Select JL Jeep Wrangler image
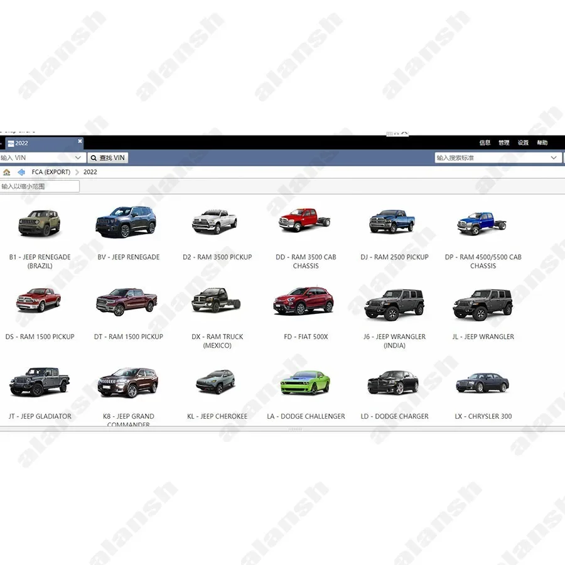Image resolution: width=565 pixels, height=565 pixels. pyautogui.click(x=483, y=304)
